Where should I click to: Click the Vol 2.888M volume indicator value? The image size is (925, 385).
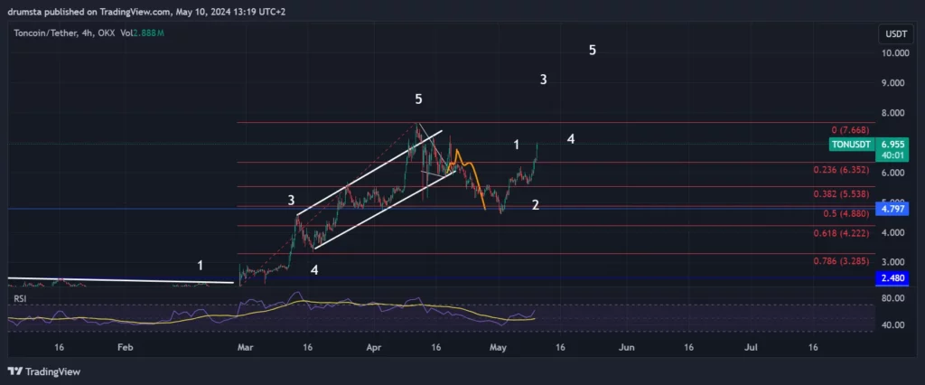point(142,33)
